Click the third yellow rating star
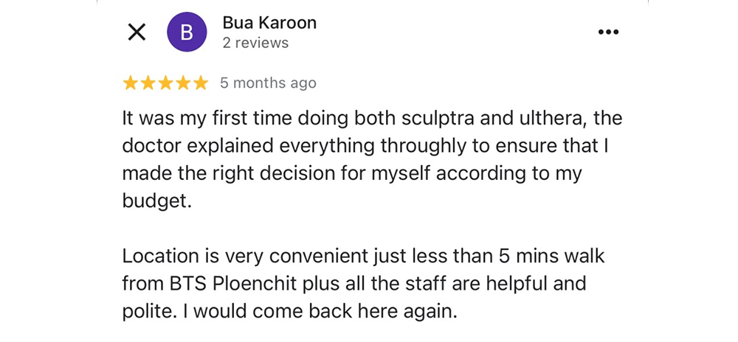This screenshot has width=738, height=342. (165, 83)
